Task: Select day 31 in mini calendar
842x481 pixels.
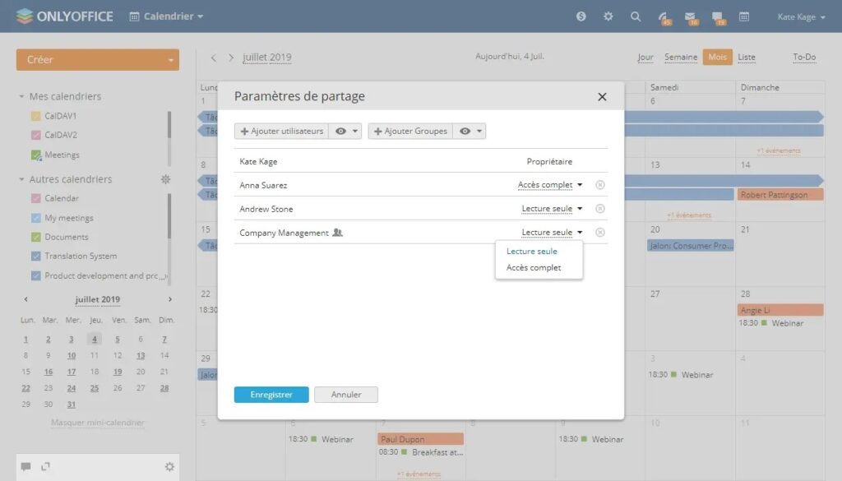Action: click(x=72, y=405)
